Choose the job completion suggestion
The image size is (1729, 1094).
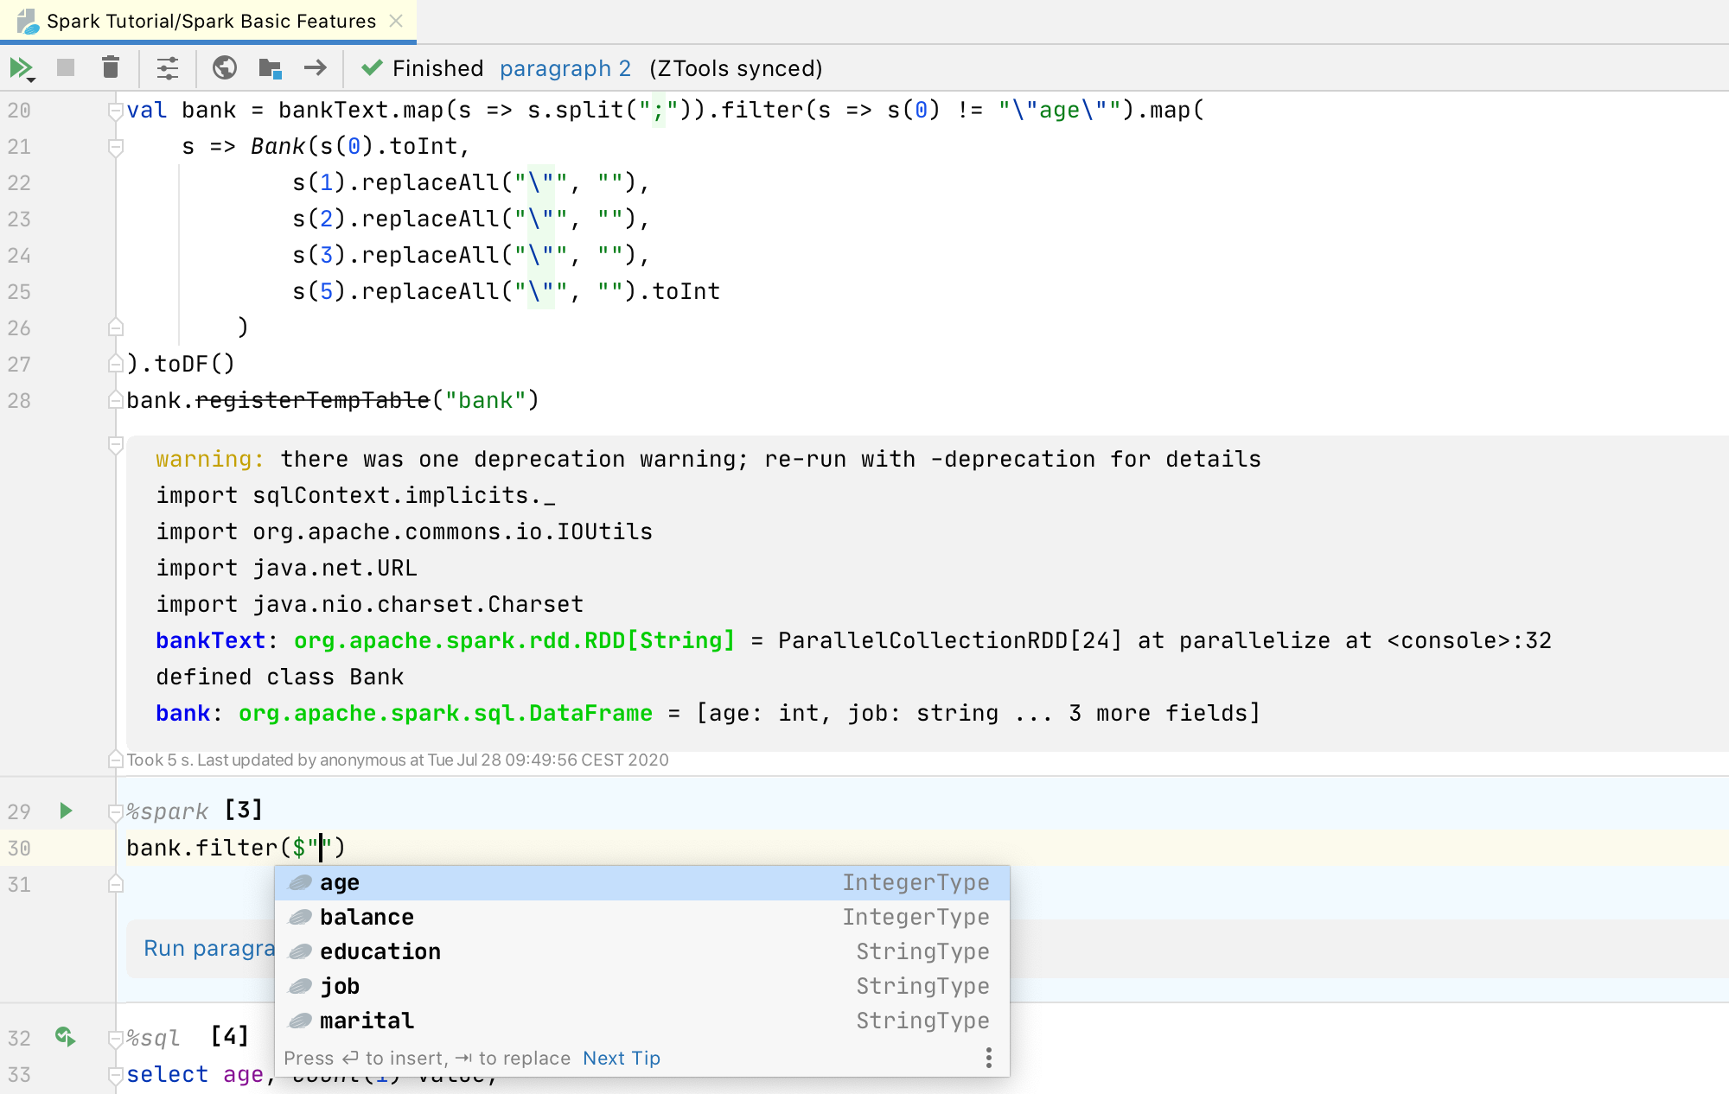pos(641,986)
